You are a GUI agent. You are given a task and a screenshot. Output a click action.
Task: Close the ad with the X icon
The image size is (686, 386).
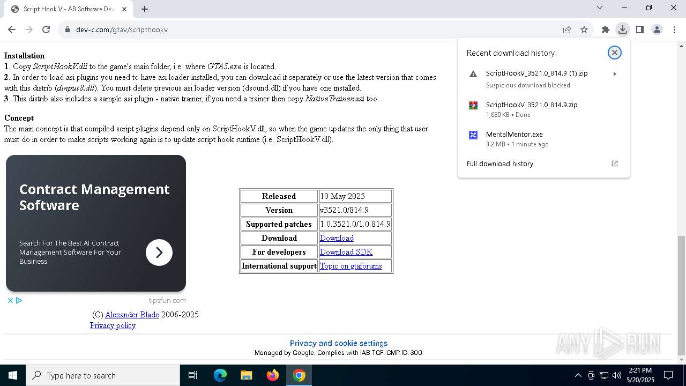(10, 301)
